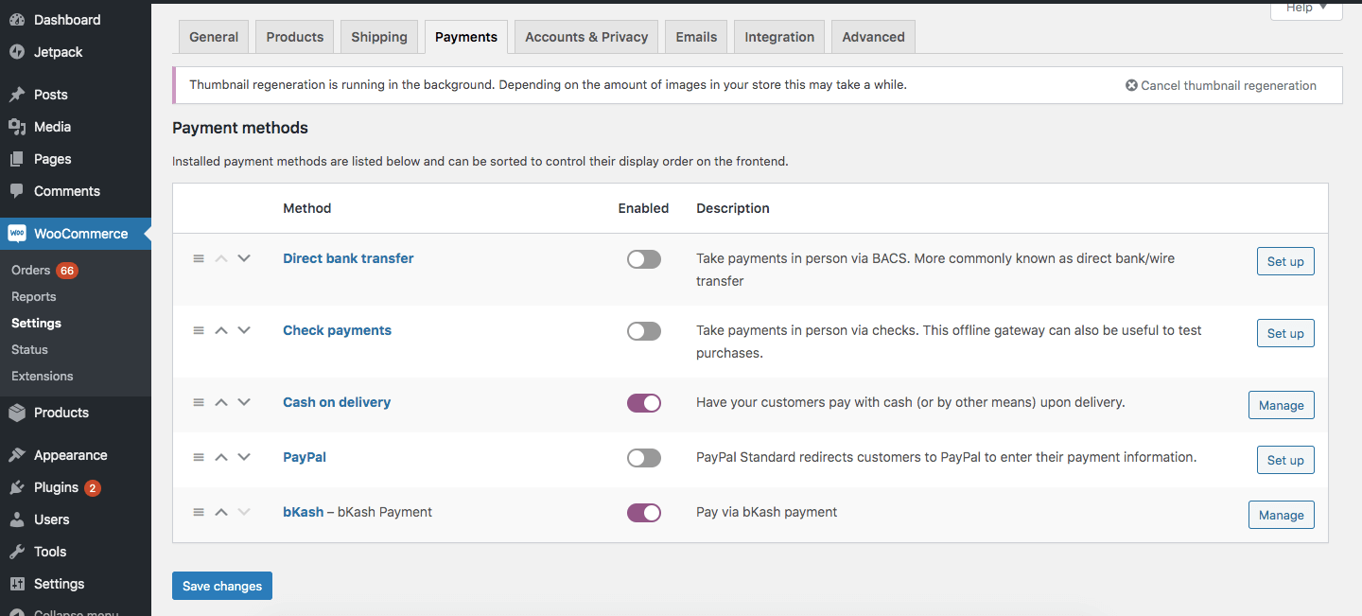Screen dimensions: 1362x616
Task: Open Cash on delivery method link
Action: 337,402
